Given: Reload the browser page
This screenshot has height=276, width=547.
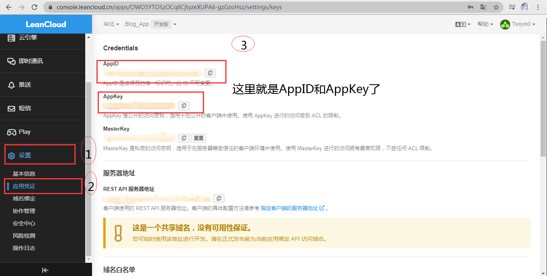Looking at the screenshot, I should [34, 7].
